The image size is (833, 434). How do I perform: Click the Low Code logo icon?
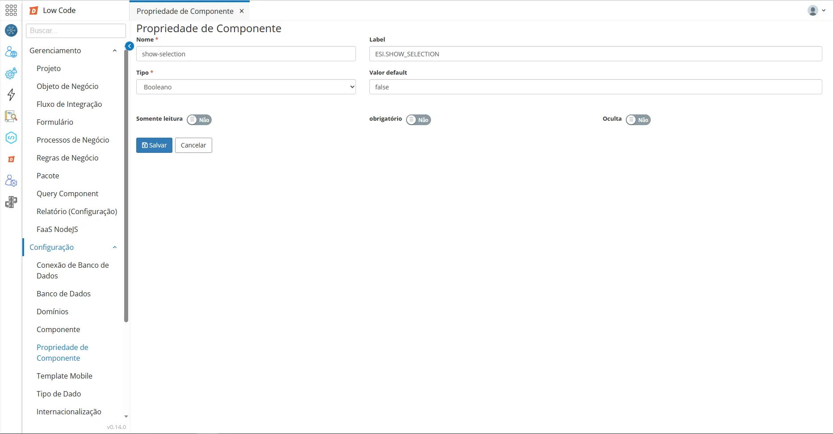pyautogui.click(x=33, y=10)
